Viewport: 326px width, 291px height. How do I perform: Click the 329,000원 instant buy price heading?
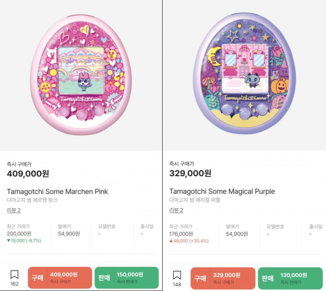coord(190,173)
